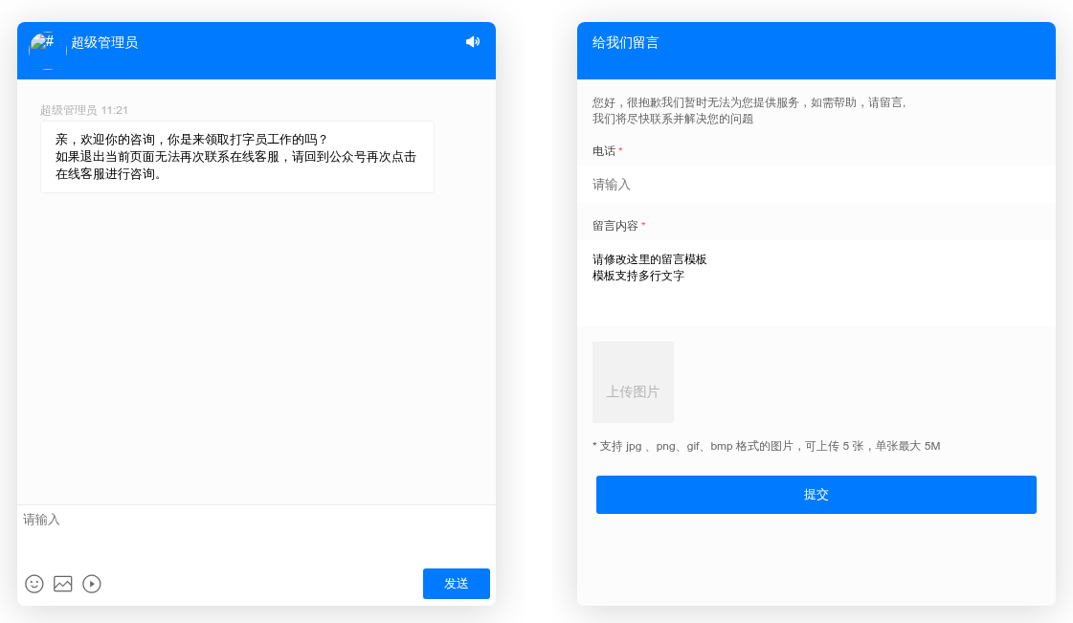Mute notification sounds via the speaker toggle

click(x=472, y=41)
